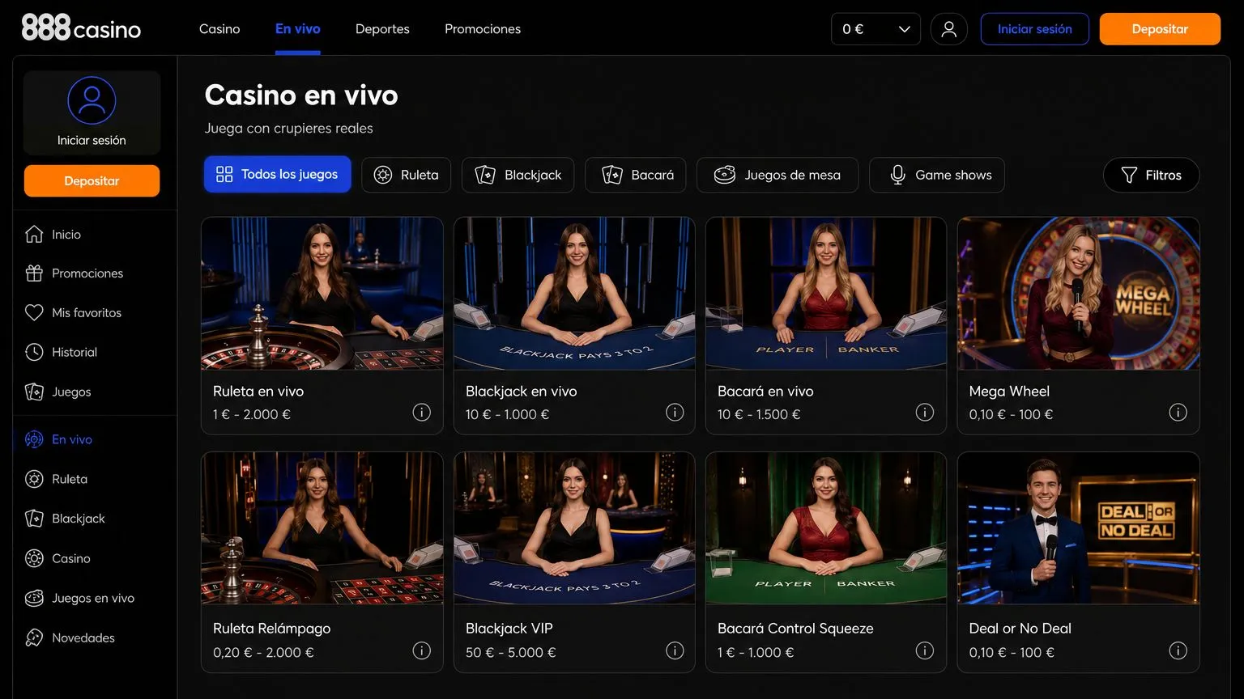Image resolution: width=1244 pixels, height=699 pixels.
Task: Show info for Bacará Control Squeeze
Action: coord(925,650)
